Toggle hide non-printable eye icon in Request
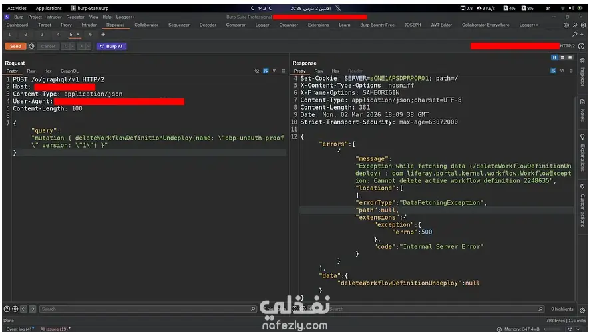This screenshot has height=332, width=589. (256, 71)
